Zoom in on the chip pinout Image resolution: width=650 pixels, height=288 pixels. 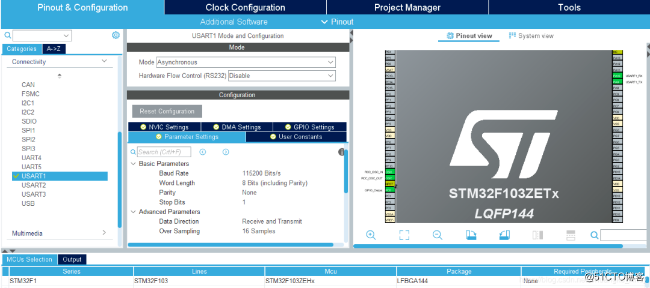(x=371, y=235)
